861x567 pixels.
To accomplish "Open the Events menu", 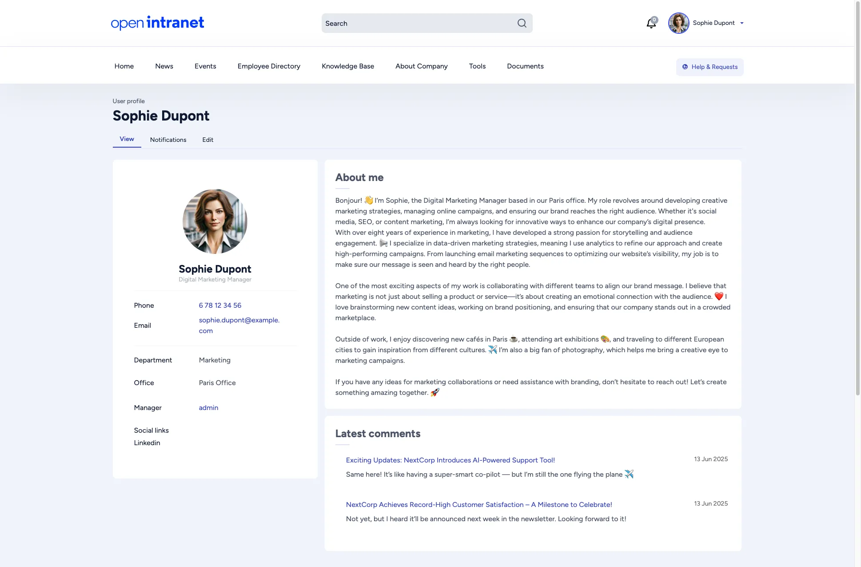I will (205, 66).
